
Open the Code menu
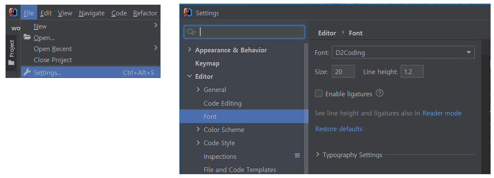(x=119, y=13)
